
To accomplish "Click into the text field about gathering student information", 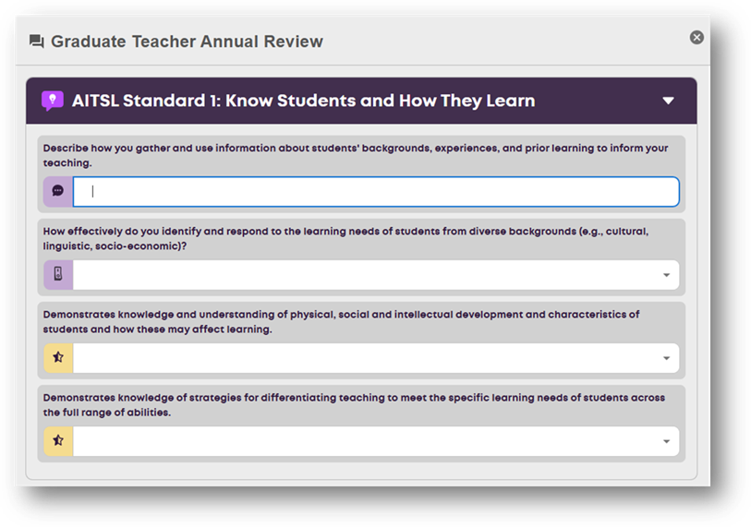I will (x=376, y=191).
